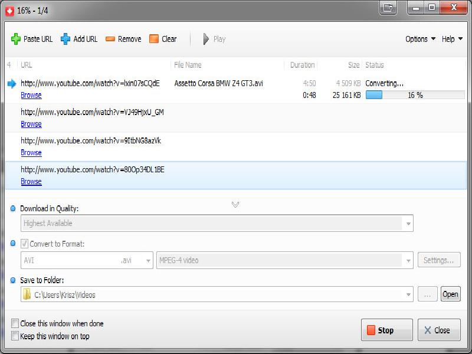Viewport: 472px width, 354px height.
Task: Click the first URL ending lxin07sCQdE
Action: pos(90,83)
